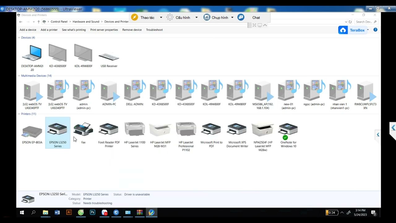Click the Search Devices input box
This screenshot has width=396, height=223.
coord(366,22)
